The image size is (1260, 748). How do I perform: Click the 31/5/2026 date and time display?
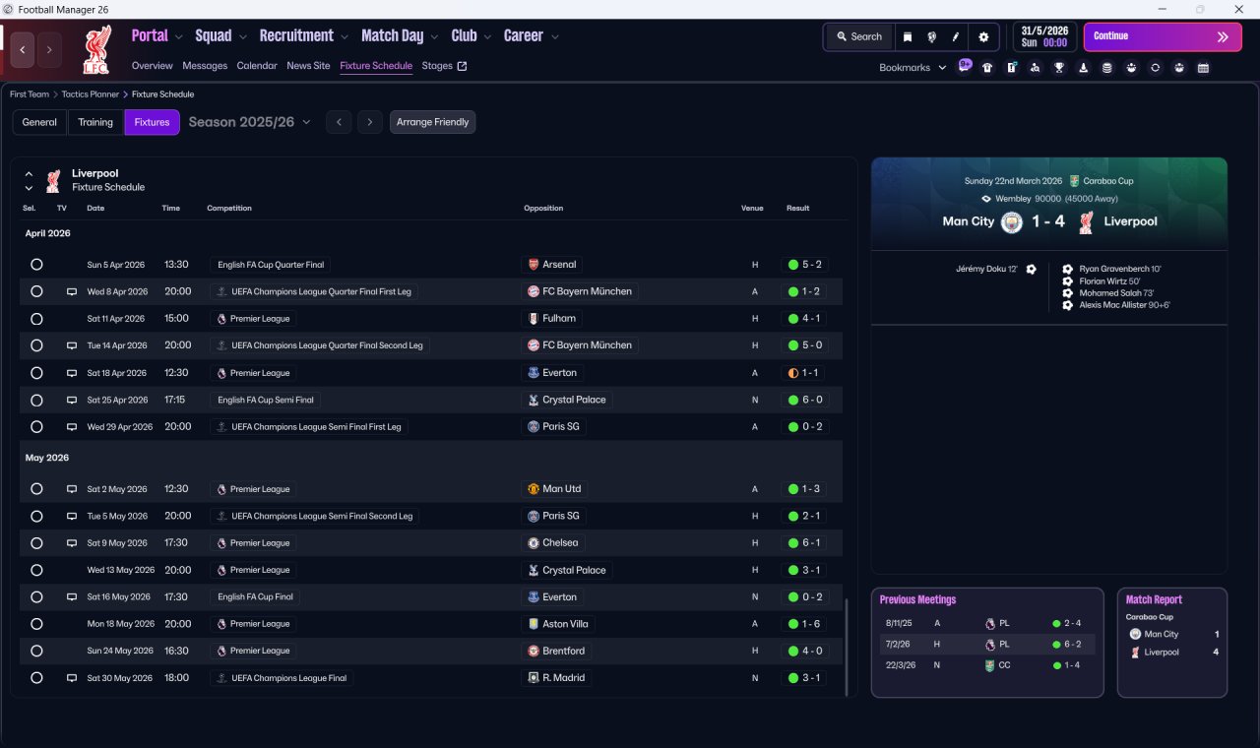tap(1044, 36)
